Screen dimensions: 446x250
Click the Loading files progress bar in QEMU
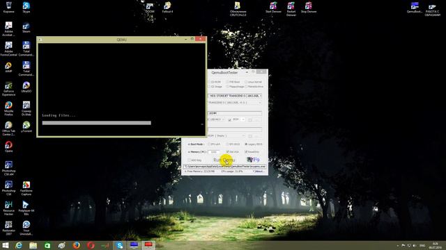(x=96, y=123)
